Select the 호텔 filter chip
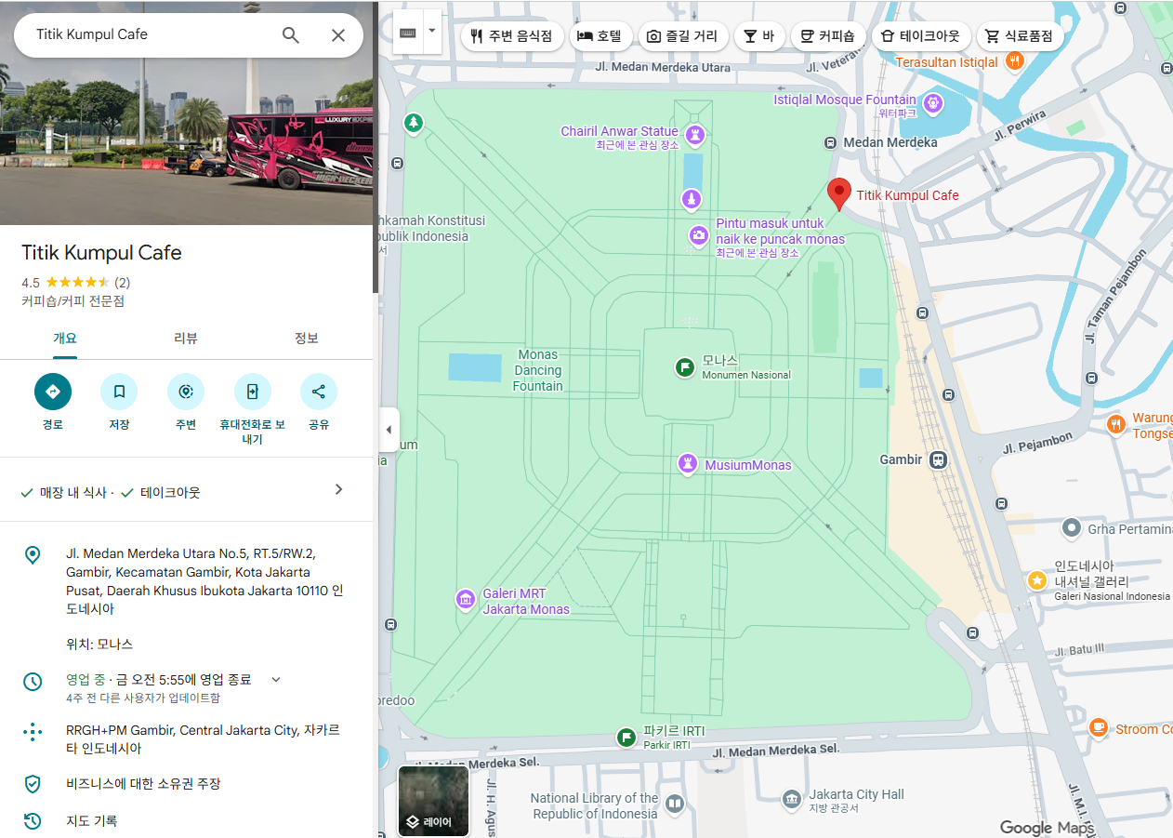The height and width of the screenshot is (838, 1173). coord(600,36)
